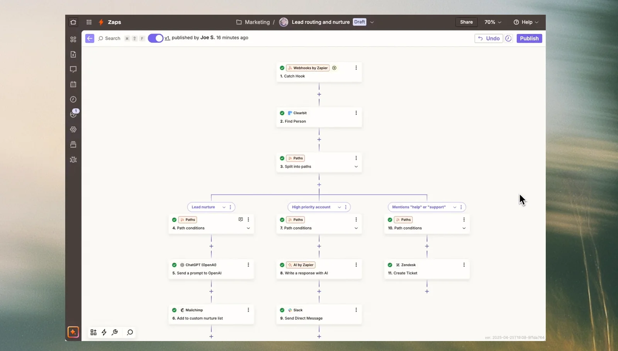618x351 pixels.
Task: Open Zap history clock icon in sidebar
Action: [73, 100]
